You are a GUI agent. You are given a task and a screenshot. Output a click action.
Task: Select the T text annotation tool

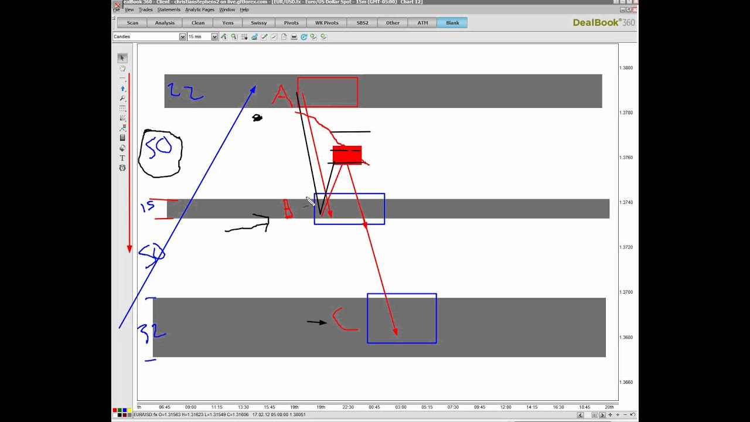122,158
